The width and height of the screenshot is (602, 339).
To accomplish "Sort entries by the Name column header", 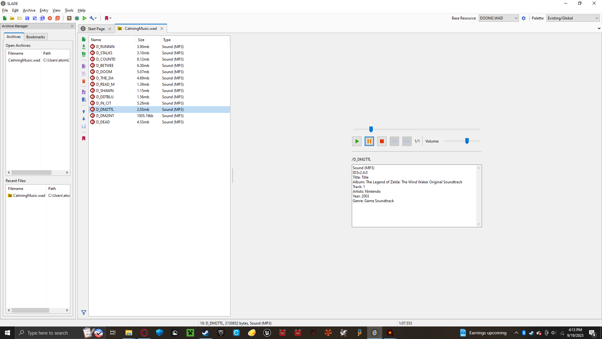I will click(x=113, y=40).
